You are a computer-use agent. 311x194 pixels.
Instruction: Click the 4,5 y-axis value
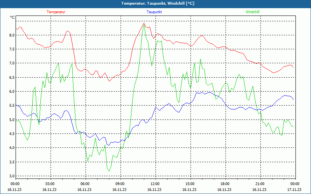12,134
